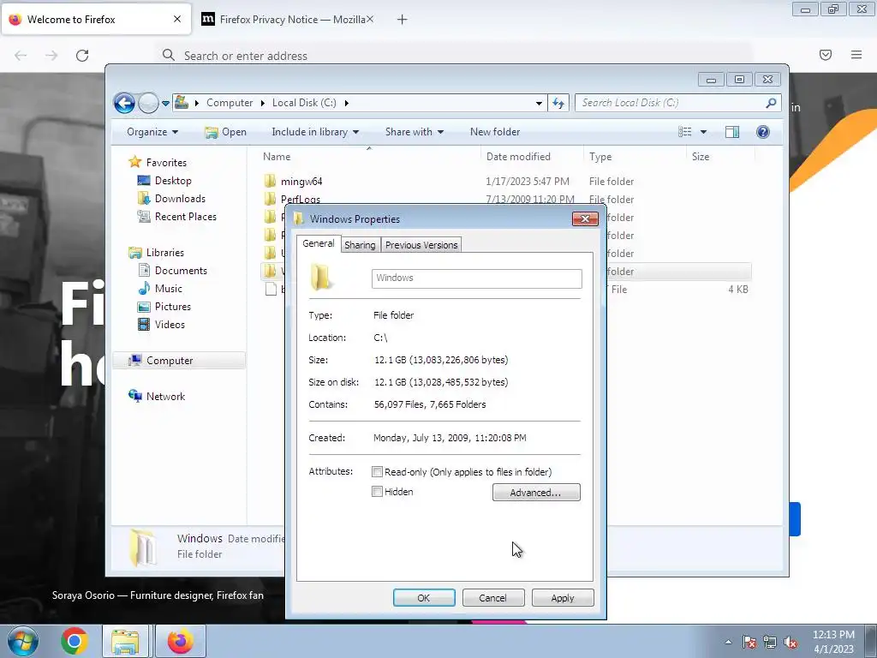Screen dimensions: 877x658
Task: Select Computer in the address bar breadcrumb
Action: click(x=230, y=103)
